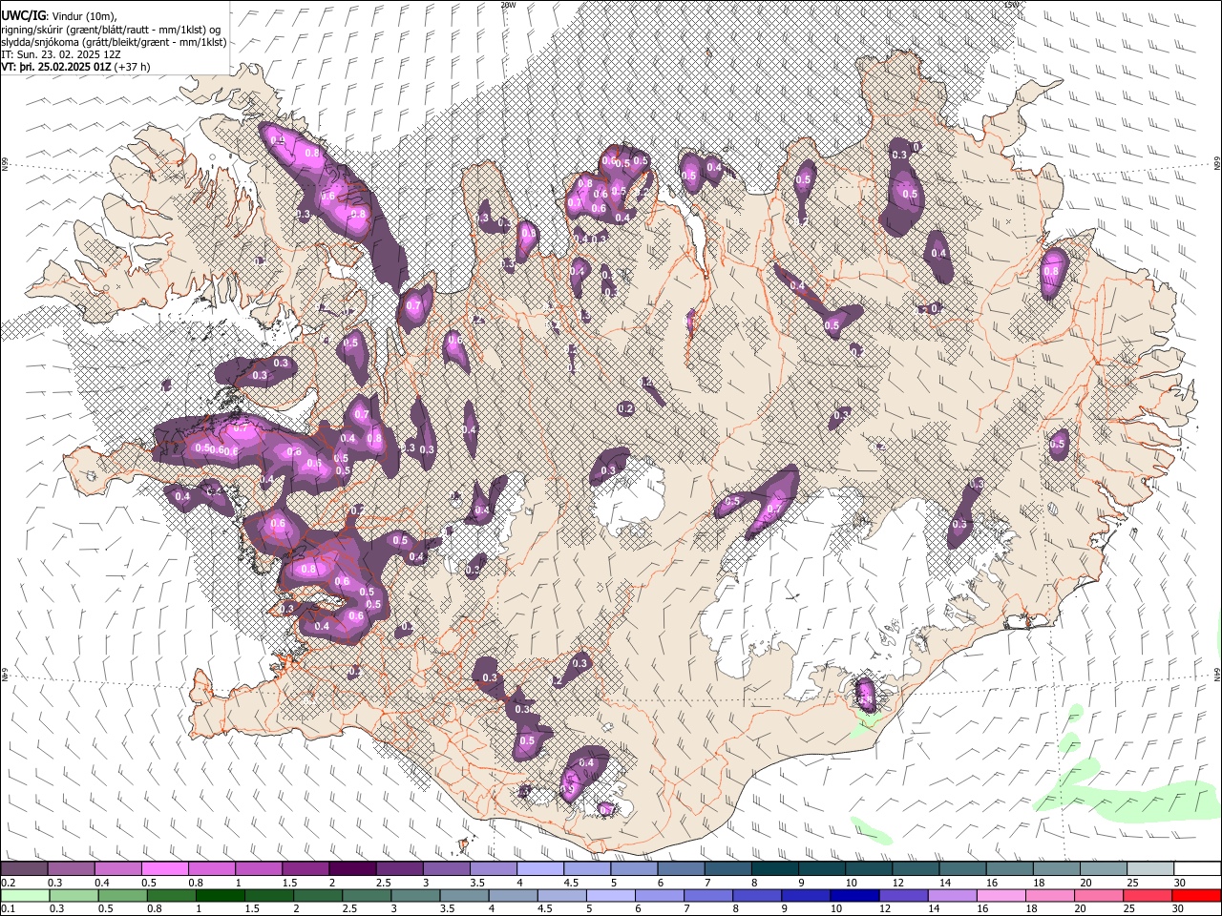Image resolution: width=1222 pixels, height=916 pixels.
Task: Select the 0.3 swatch in the rain scale
Action: click(74, 895)
